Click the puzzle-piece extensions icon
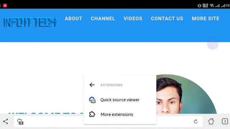230x129 pixels. coord(92,114)
